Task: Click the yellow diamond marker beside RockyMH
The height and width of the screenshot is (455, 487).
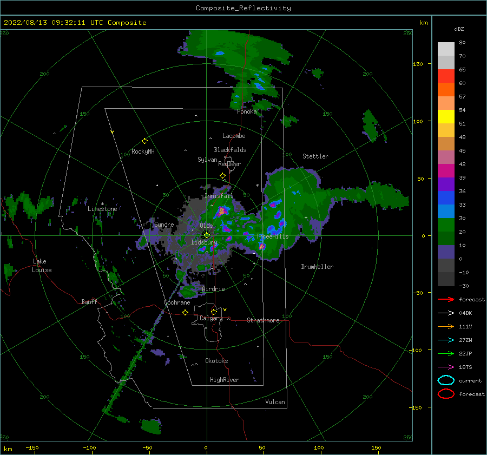Action: coord(144,141)
